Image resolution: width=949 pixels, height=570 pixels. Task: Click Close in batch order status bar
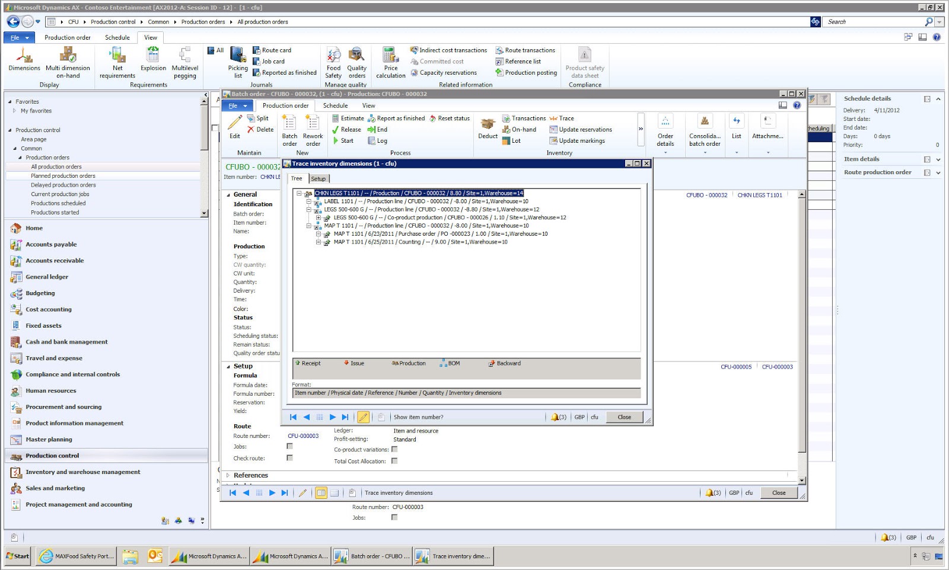[779, 493]
